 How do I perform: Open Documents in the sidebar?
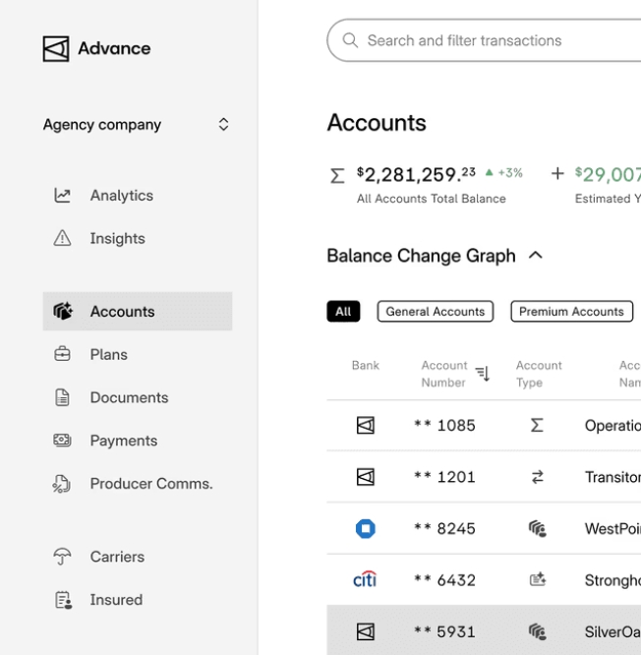pos(129,397)
